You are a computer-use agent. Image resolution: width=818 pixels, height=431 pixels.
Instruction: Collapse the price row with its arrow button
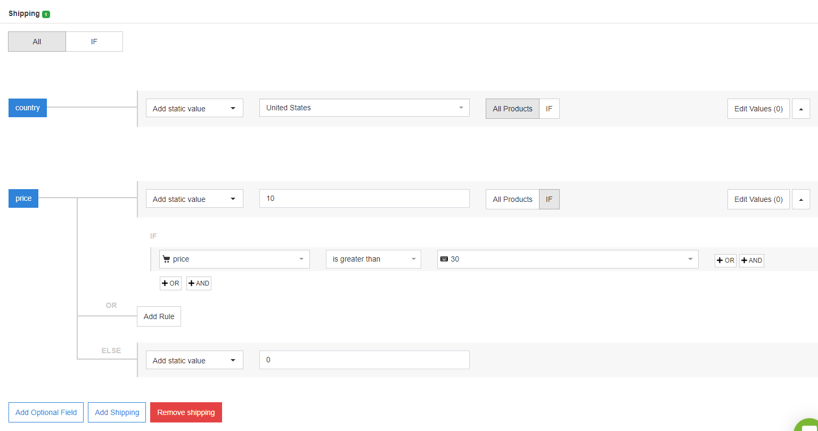(801, 199)
